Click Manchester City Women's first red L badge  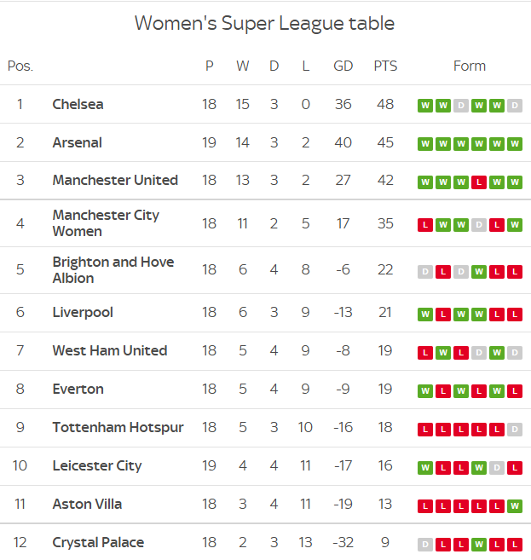[425, 225]
